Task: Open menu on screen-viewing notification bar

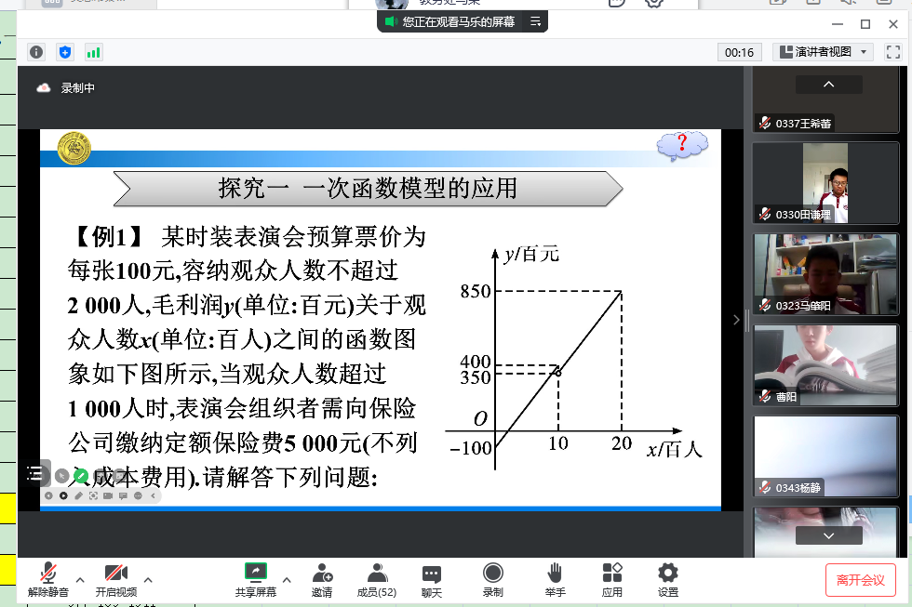Action: pos(535,21)
